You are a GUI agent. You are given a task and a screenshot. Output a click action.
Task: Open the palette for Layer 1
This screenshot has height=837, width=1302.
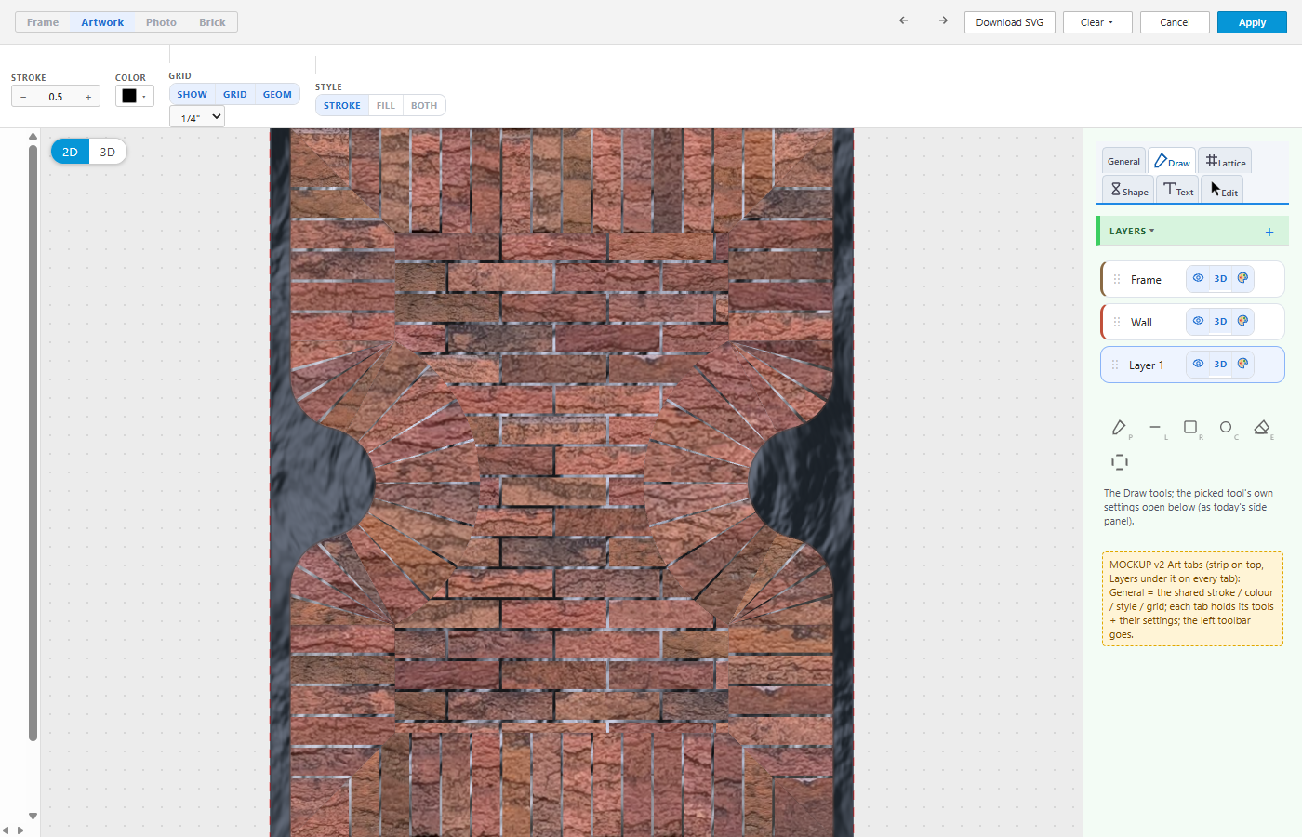coord(1242,364)
